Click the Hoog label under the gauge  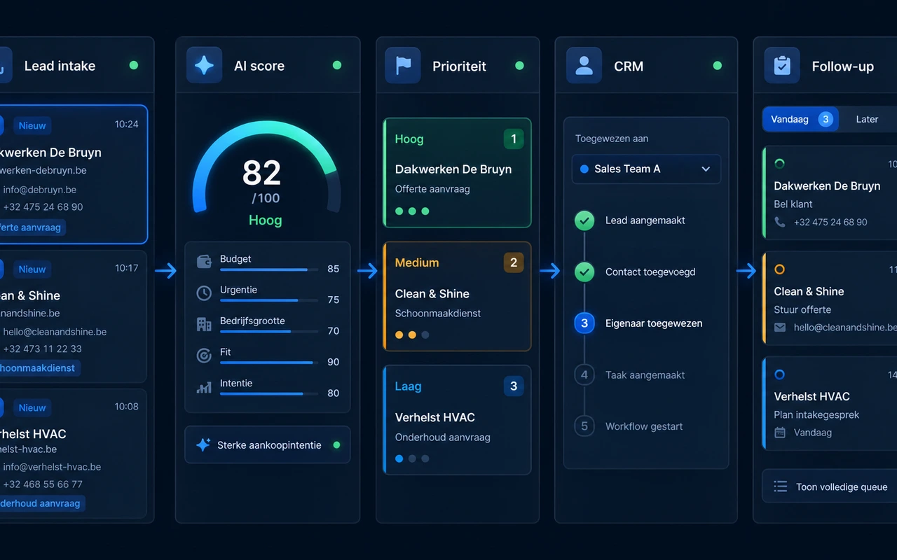point(266,220)
